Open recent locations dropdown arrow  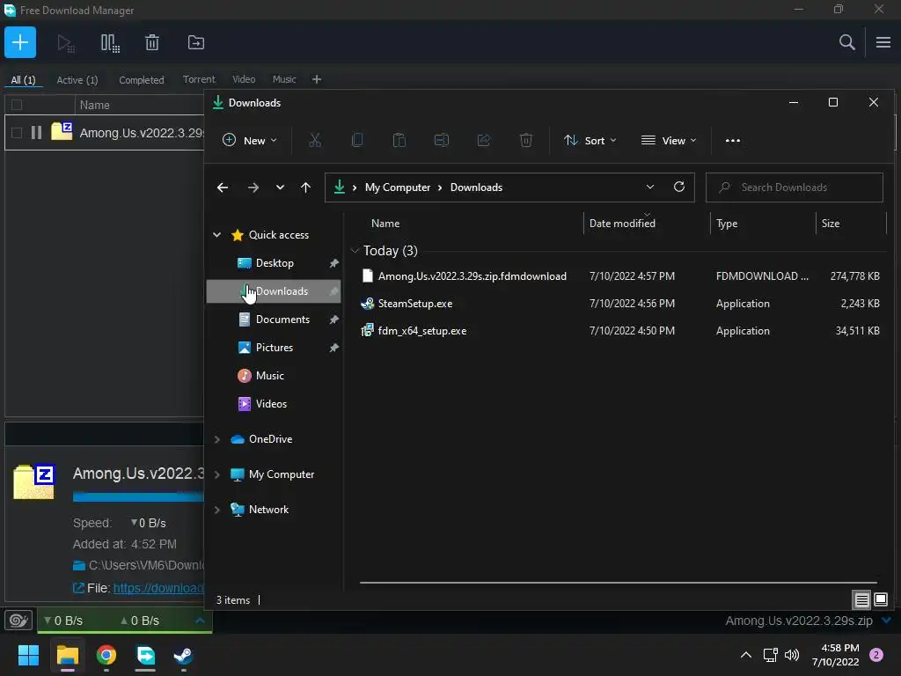click(280, 187)
